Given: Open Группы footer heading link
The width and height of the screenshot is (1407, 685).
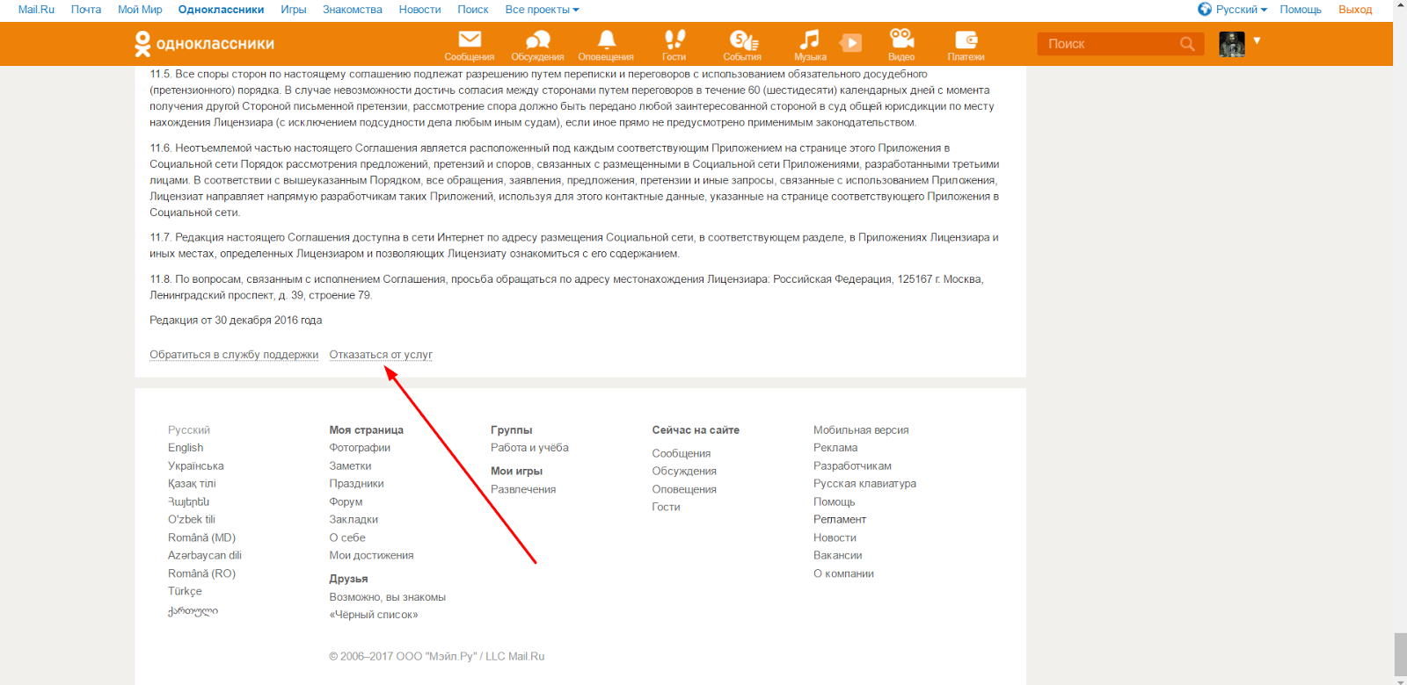Looking at the screenshot, I should click(512, 430).
